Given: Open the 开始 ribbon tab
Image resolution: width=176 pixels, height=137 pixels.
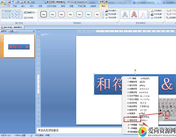Looking at the screenshot, I should [x=15, y=6].
